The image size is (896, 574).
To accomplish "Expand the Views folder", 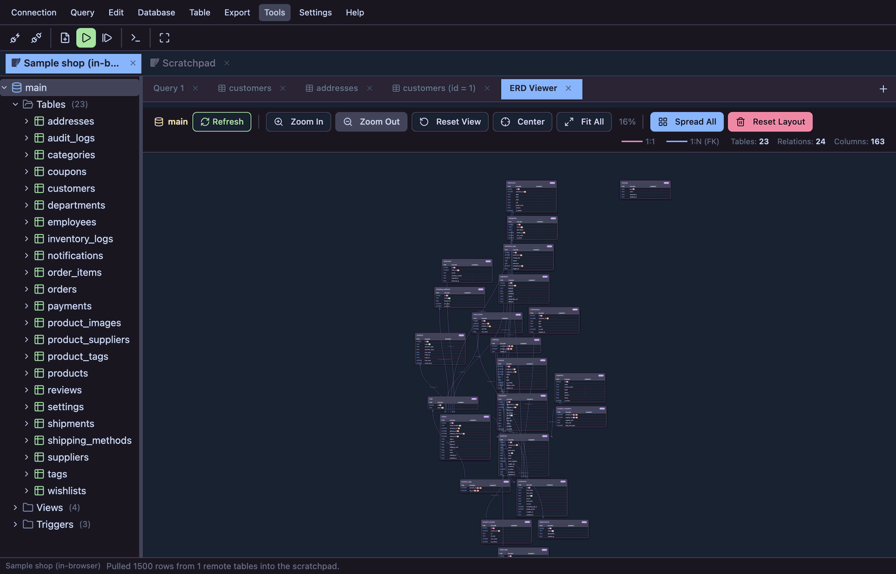I will point(16,507).
